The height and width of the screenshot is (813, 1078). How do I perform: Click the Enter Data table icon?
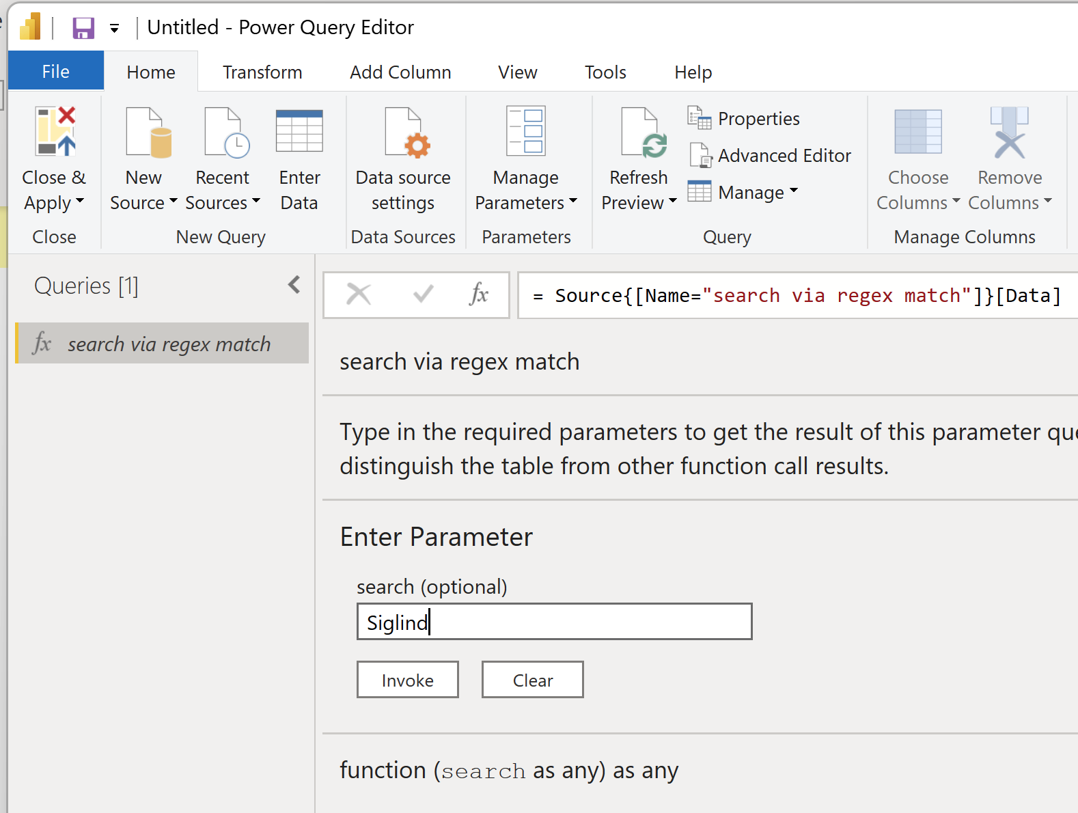point(299,133)
